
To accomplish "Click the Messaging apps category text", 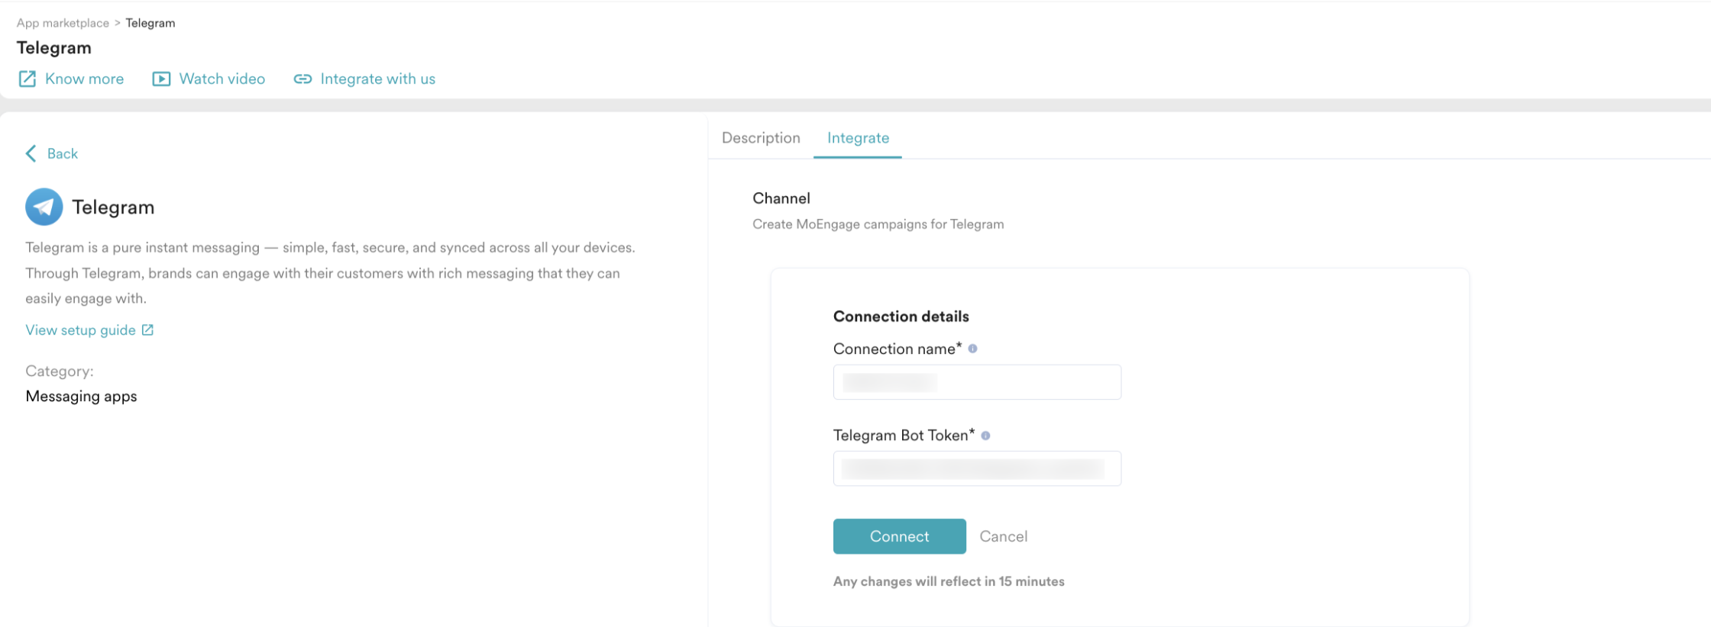I will pos(81,397).
